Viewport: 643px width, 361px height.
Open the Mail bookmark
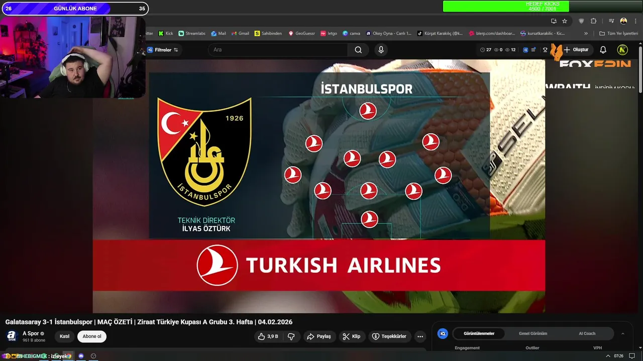[x=219, y=34]
